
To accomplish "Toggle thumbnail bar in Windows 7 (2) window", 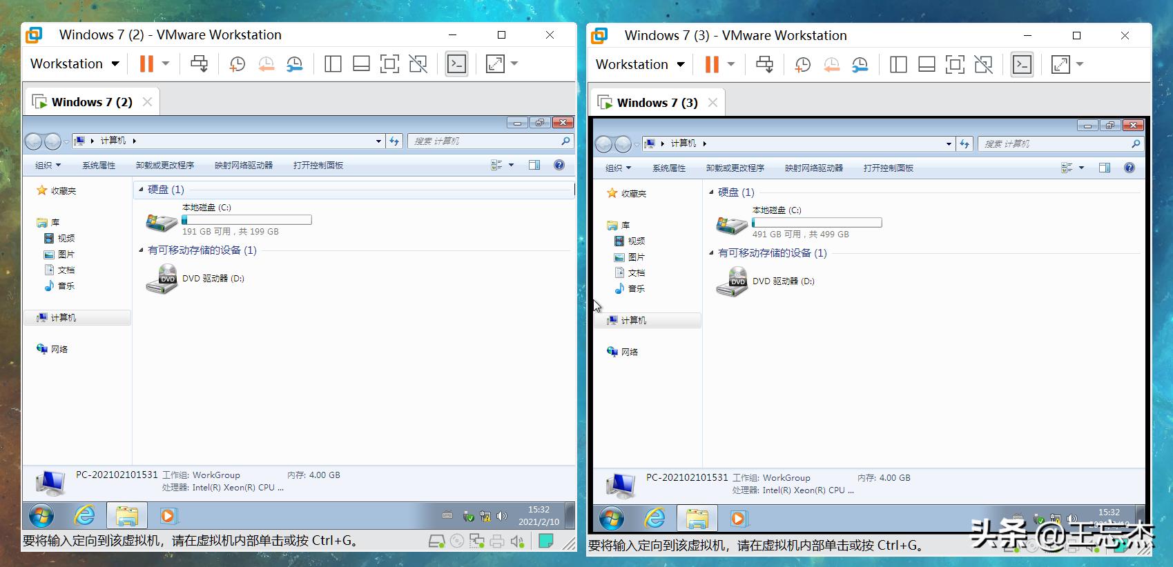I will pyautogui.click(x=361, y=64).
